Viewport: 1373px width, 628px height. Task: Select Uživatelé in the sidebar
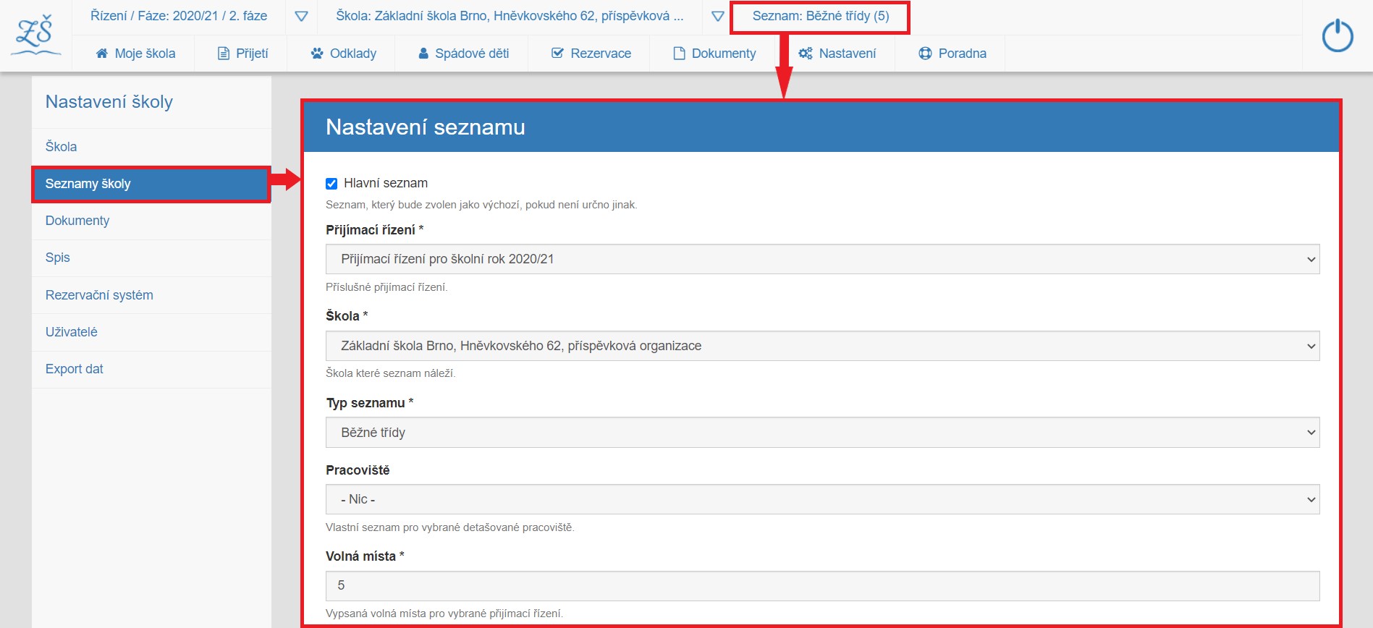151,332
